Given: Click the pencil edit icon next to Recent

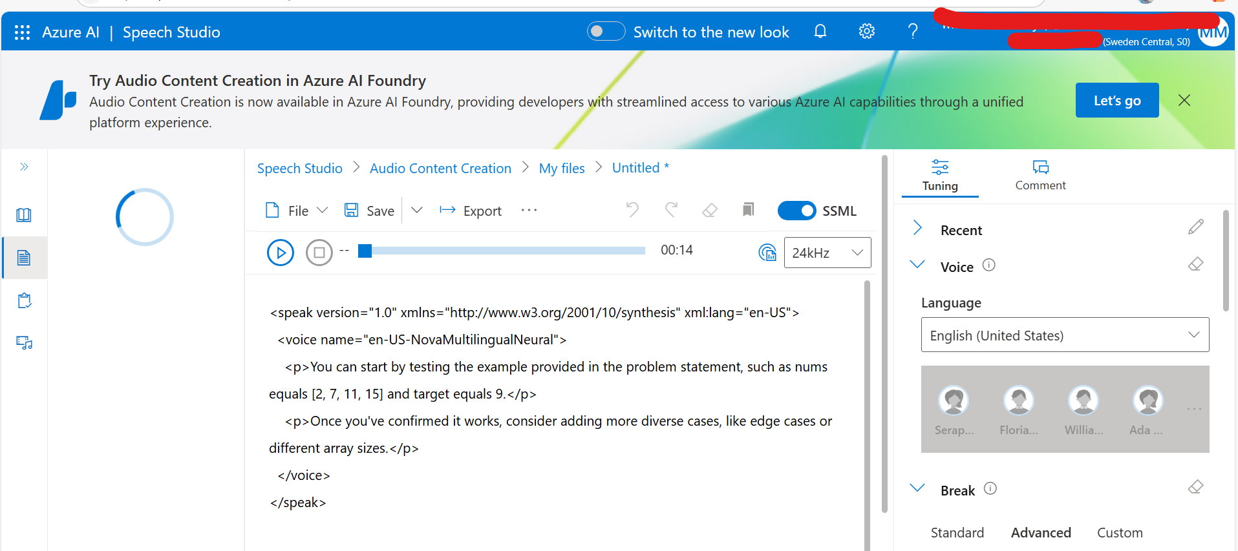Looking at the screenshot, I should point(1196,227).
